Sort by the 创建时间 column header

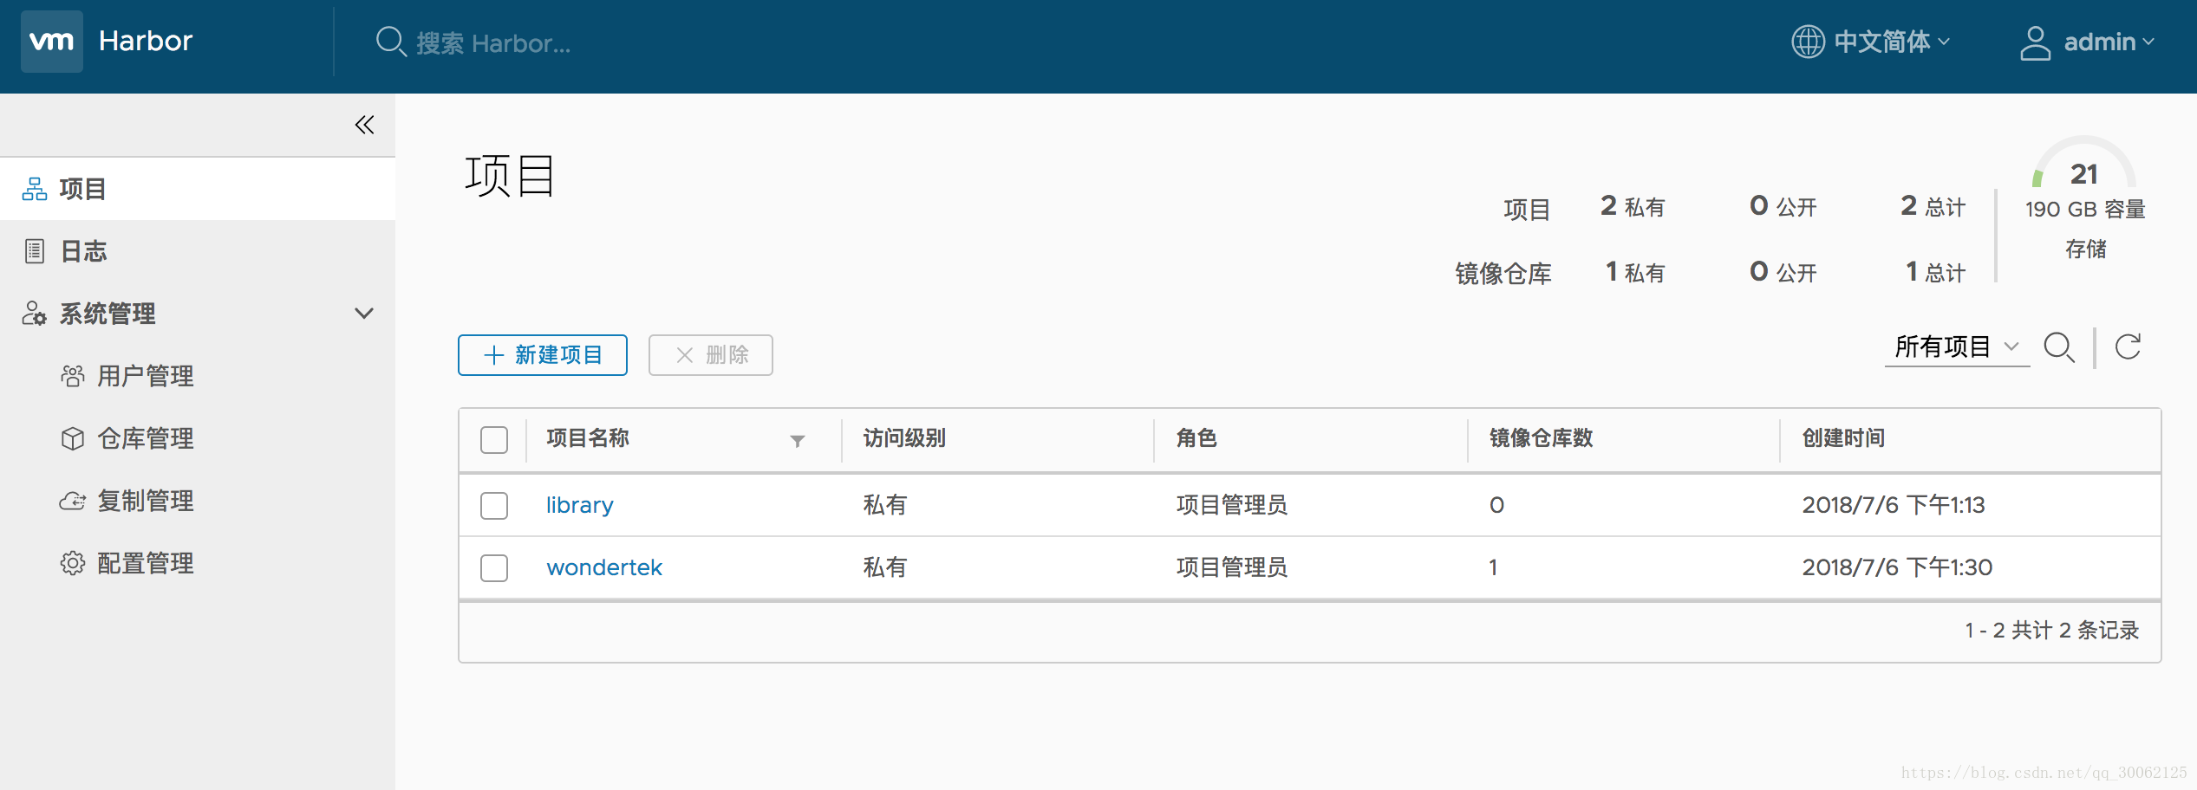coord(1844,438)
